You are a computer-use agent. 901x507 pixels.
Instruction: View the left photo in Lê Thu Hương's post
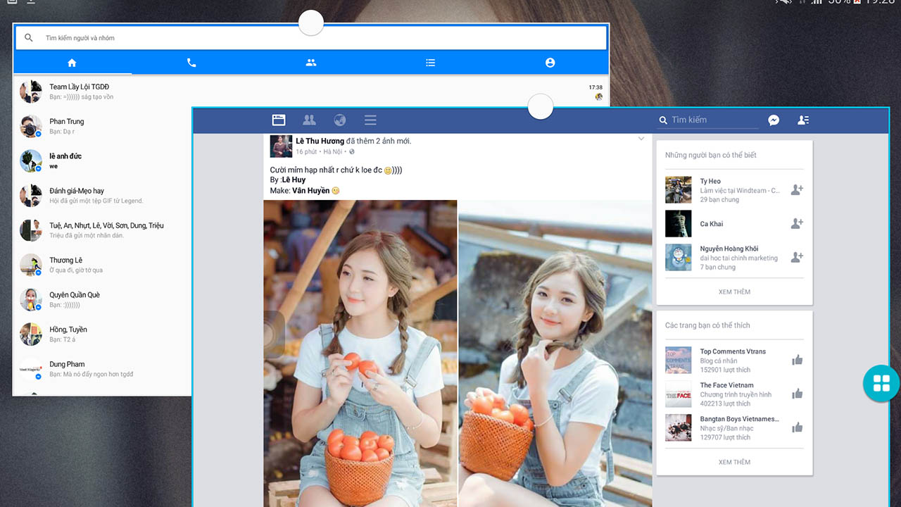point(360,353)
